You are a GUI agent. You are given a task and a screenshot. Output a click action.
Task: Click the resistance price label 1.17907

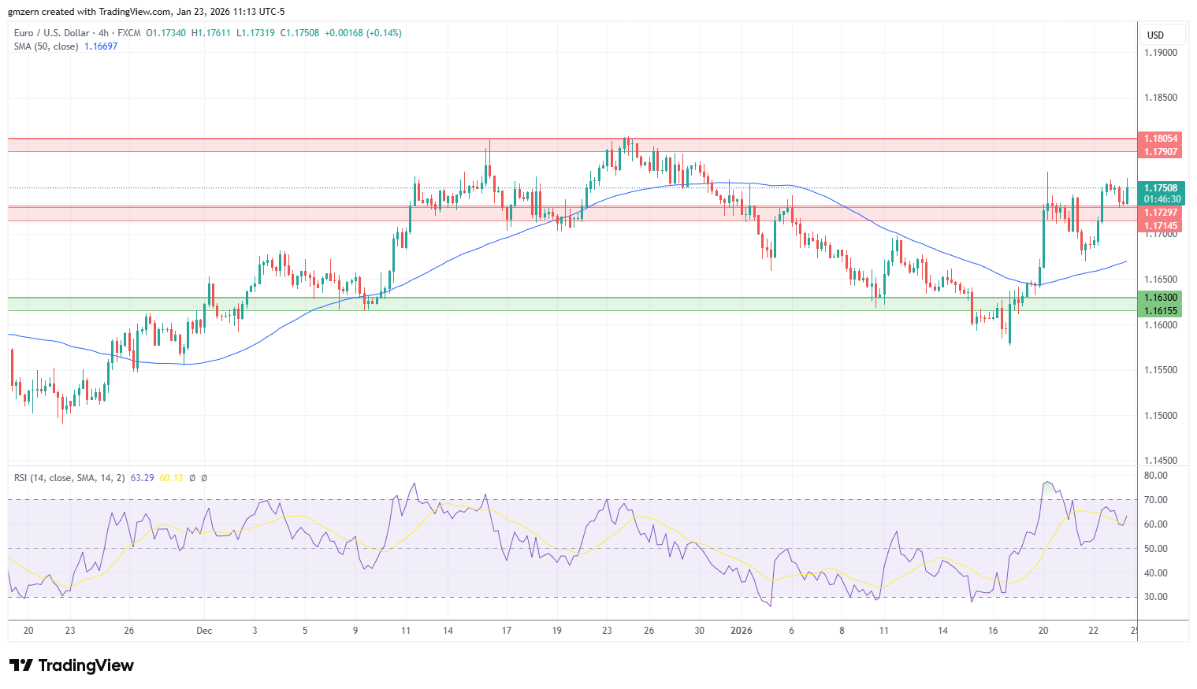click(x=1161, y=152)
